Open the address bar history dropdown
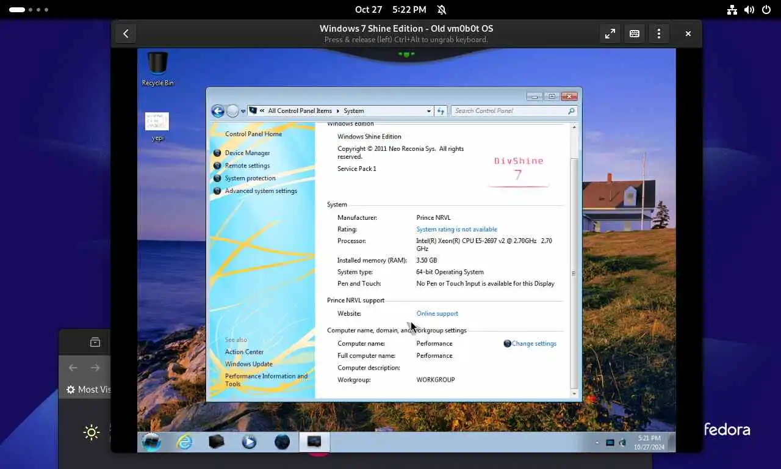This screenshot has width=781, height=469. [429, 111]
